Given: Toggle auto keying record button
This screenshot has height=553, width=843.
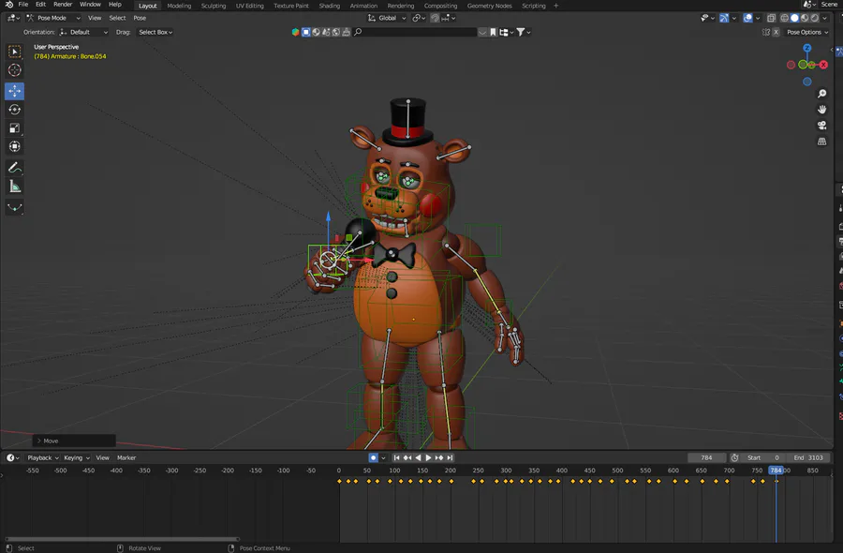Looking at the screenshot, I should click(x=373, y=457).
